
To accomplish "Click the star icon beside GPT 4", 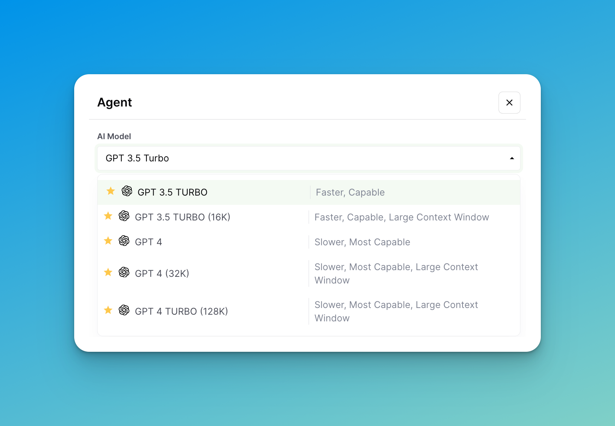I will [108, 241].
